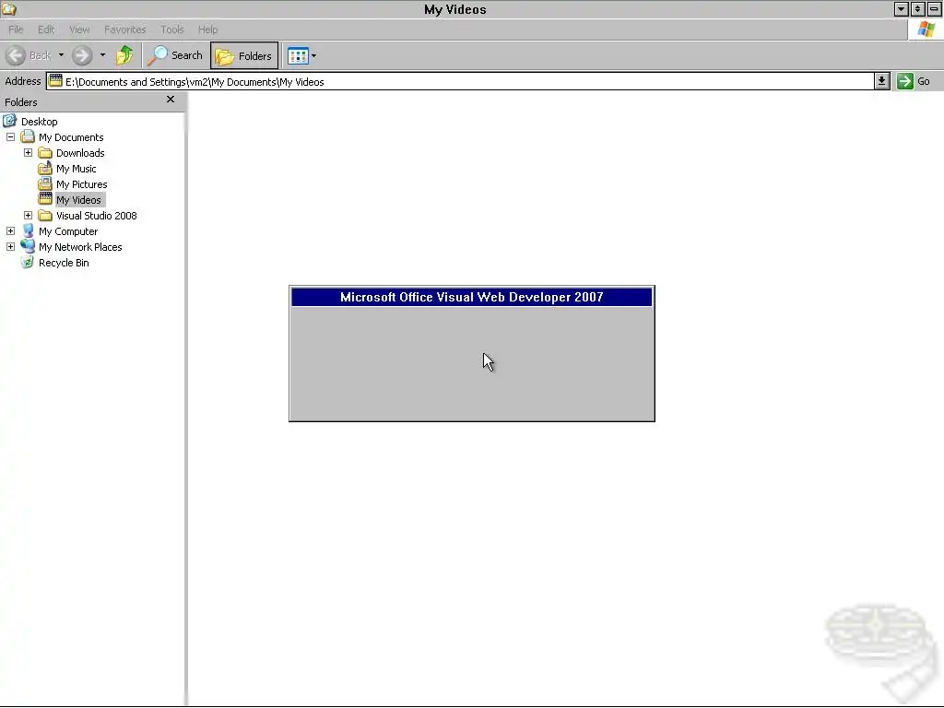Open Search with magnifier button
This screenshot has width=944, height=708.
pyautogui.click(x=175, y=55)
